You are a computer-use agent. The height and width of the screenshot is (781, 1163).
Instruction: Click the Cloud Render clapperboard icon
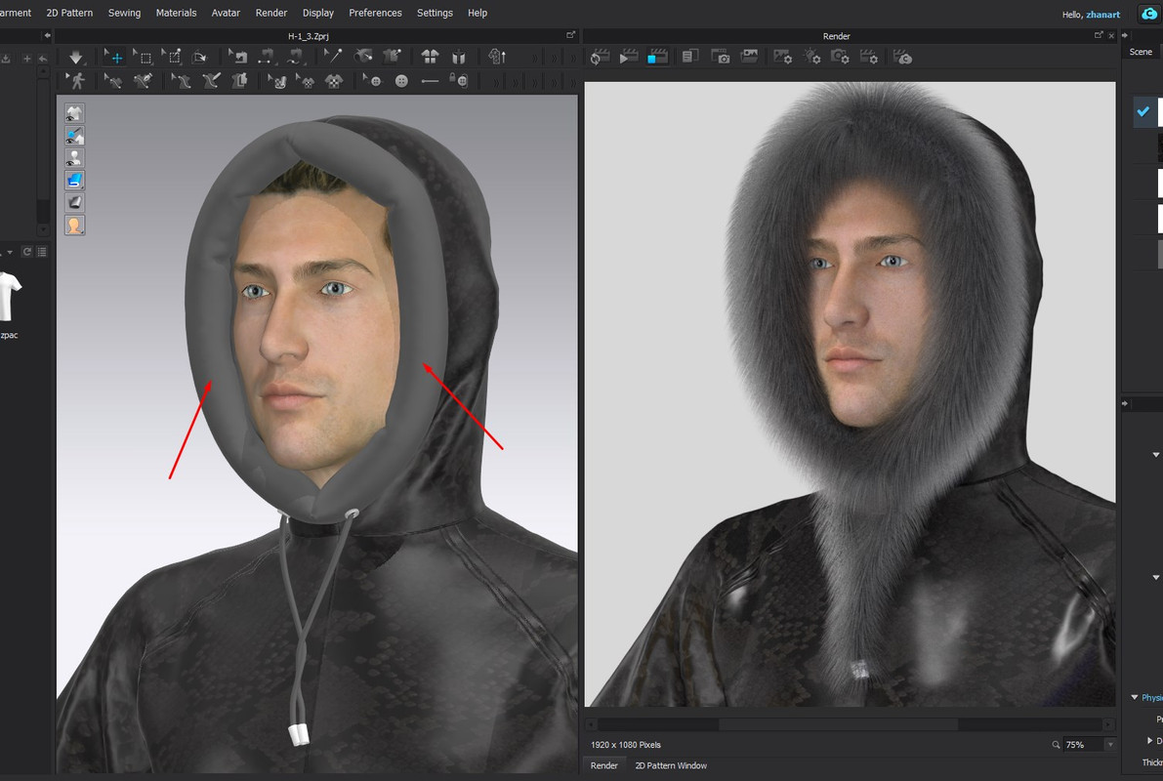pyautogui.click(x=902, y=57)
